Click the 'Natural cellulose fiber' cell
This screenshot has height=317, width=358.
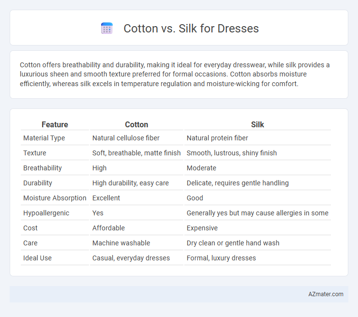[126, 138]
